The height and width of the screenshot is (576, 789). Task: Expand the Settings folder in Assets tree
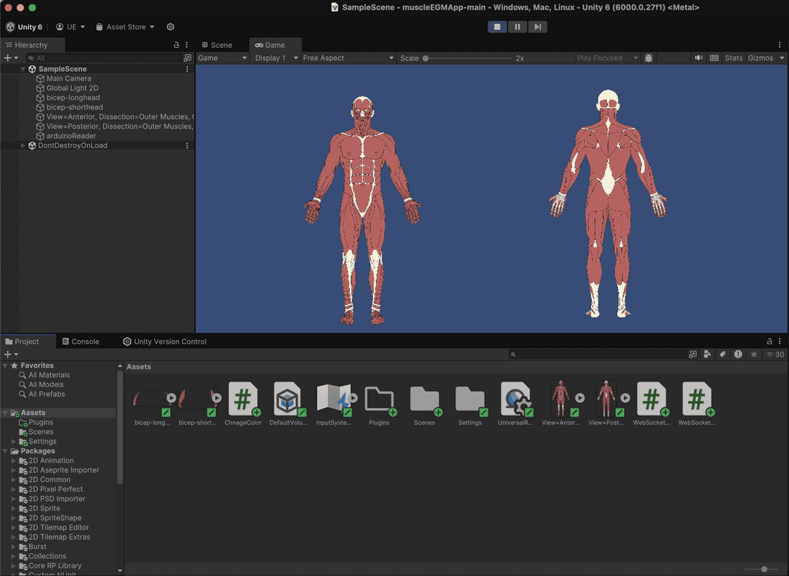click(14, 442)
